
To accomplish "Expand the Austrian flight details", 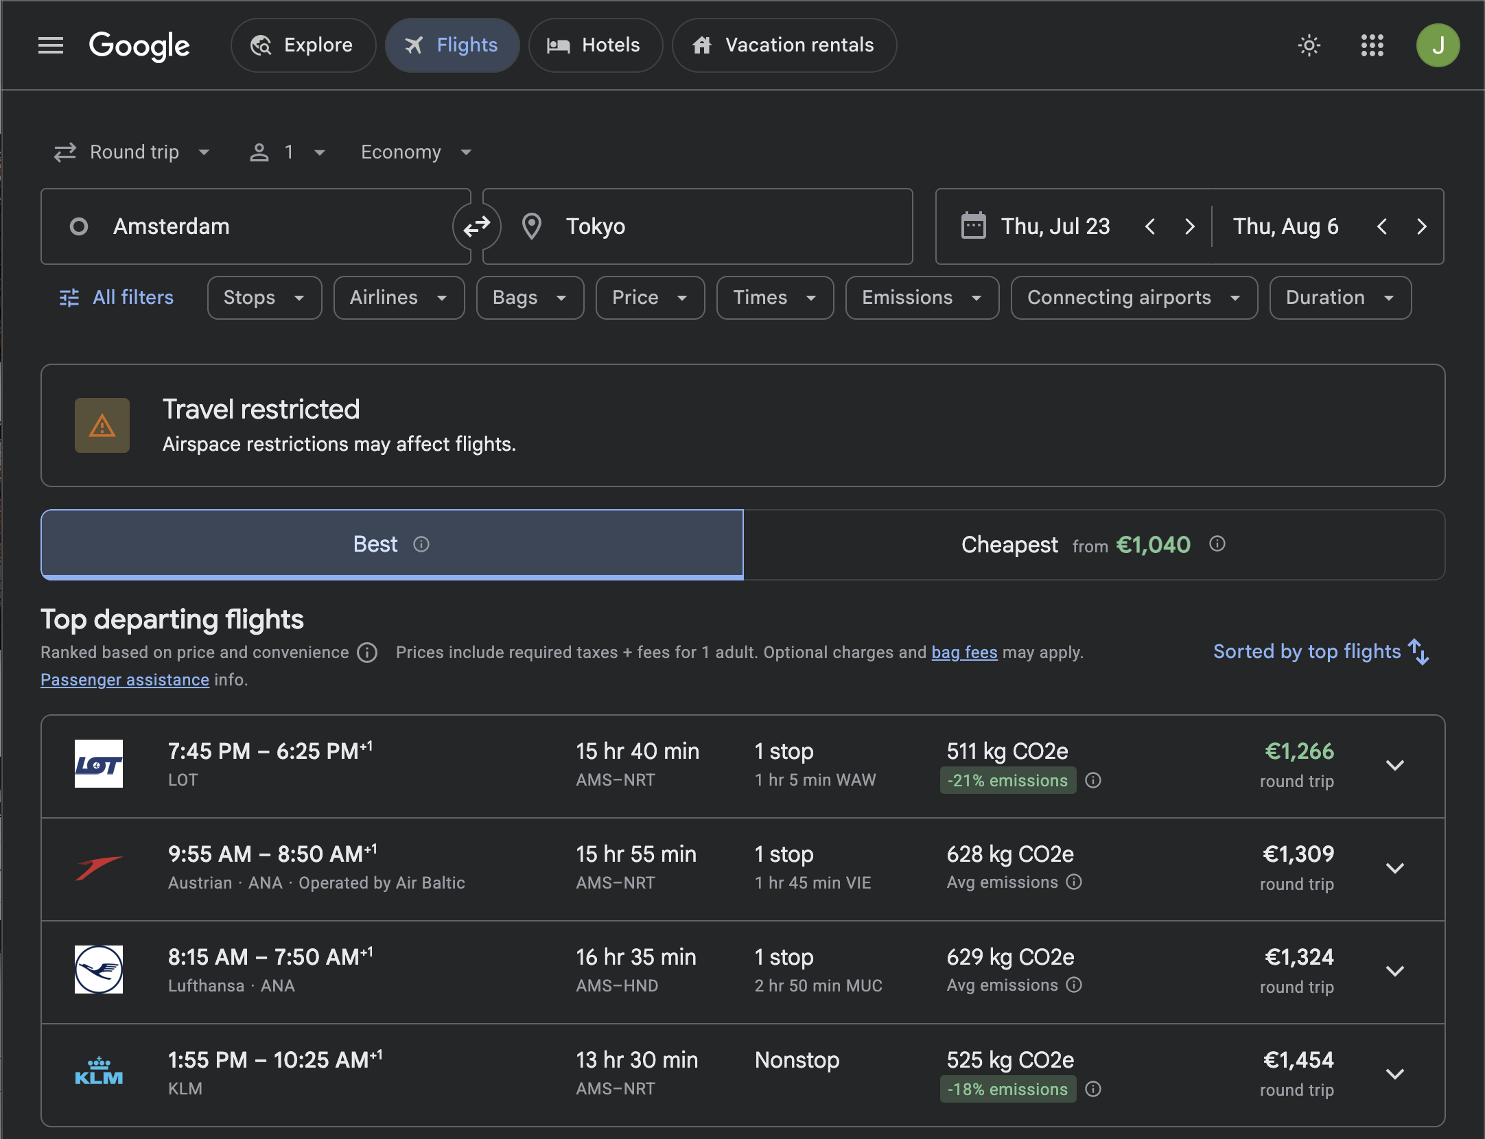I will (x=1395, y=869).
